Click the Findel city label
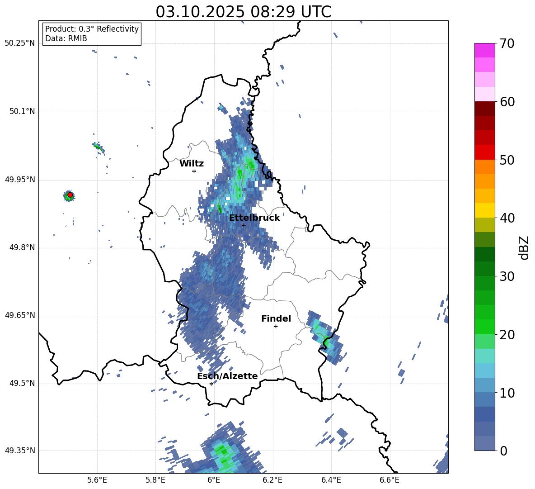Viewport: 535px width, 489px height. [276, 318]
